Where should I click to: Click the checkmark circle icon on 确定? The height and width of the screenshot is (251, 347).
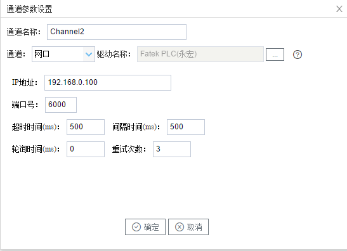tap(136, 227)
